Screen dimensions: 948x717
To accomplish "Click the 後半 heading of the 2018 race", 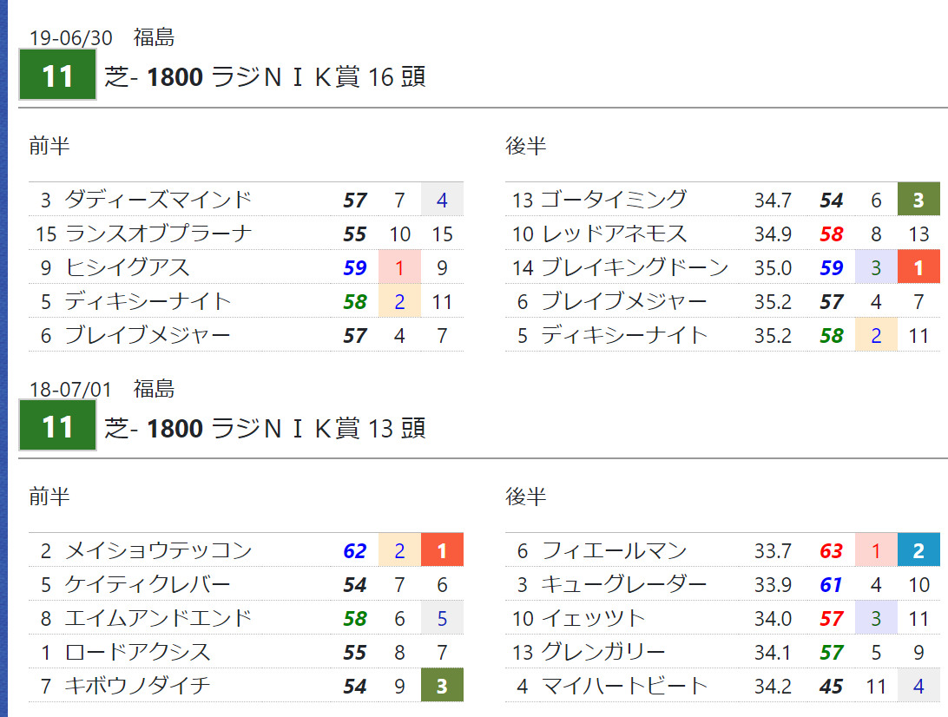I will click(x=526, y=497).
